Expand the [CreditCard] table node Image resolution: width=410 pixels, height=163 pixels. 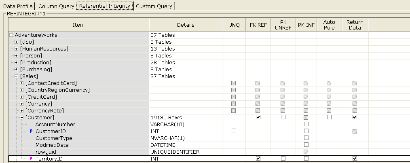pyautogui.click(x=22, y=97)
